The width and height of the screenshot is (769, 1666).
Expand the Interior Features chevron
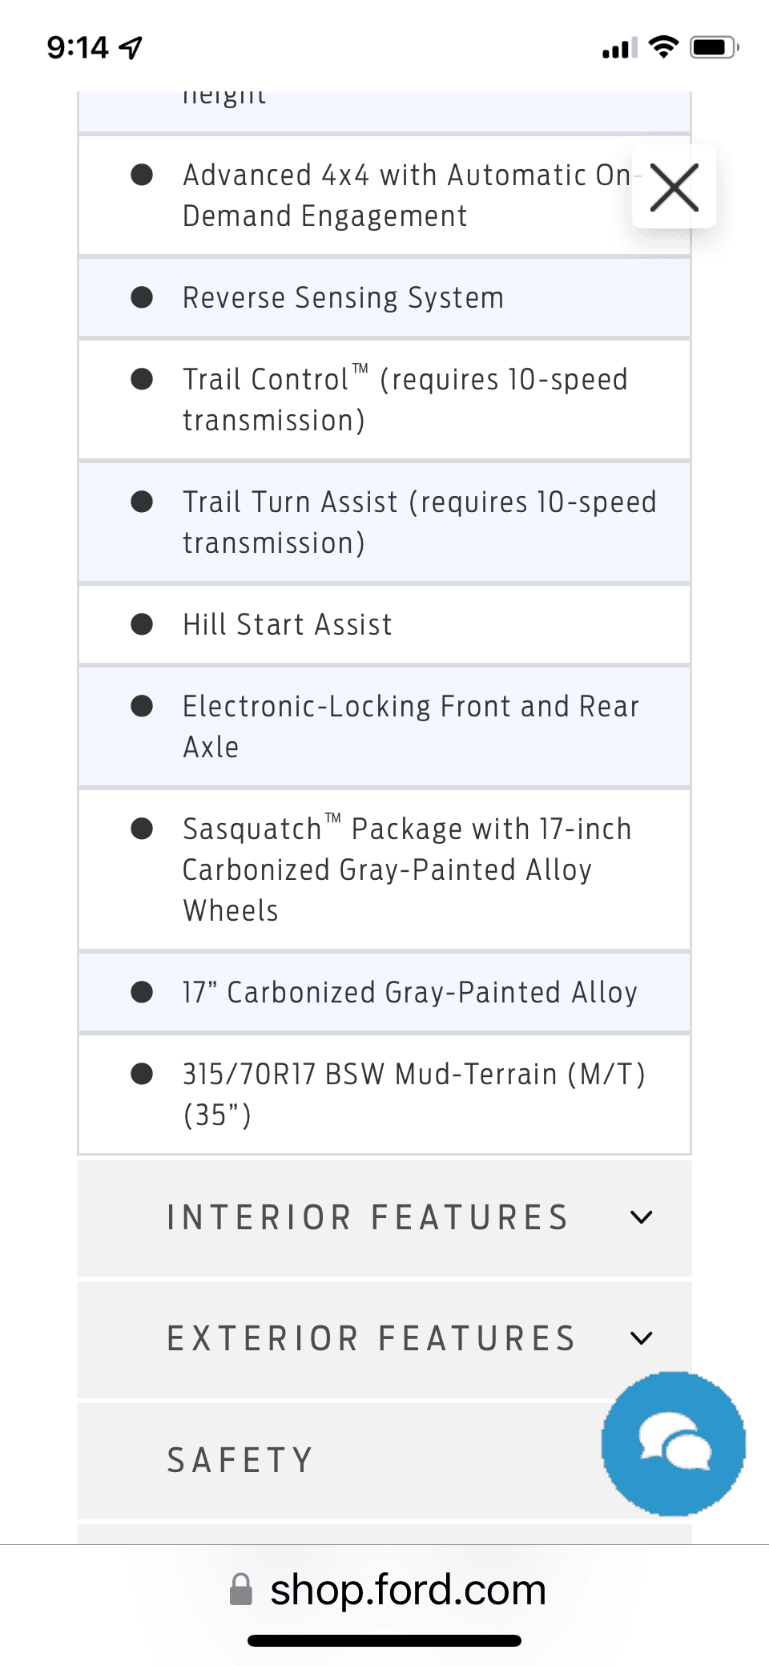coord(642,1217)
